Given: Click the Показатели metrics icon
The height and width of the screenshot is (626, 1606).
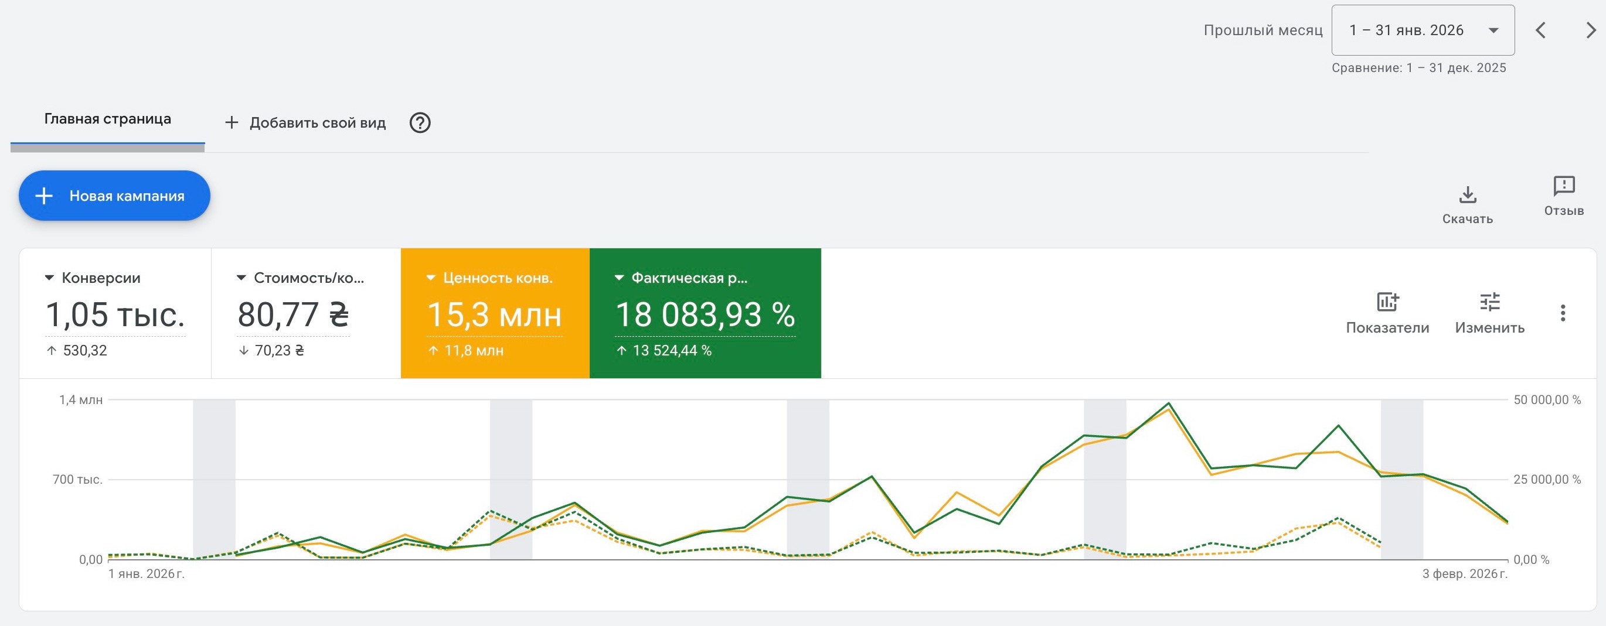Looking at the screenshot, I should (1387, 303).
